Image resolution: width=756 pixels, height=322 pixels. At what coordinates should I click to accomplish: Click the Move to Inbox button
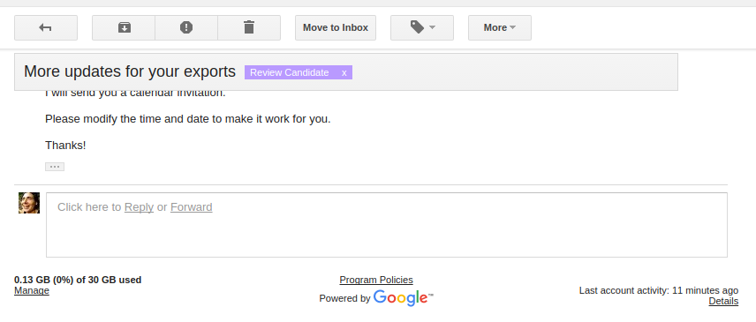click(x=336, y=27)
